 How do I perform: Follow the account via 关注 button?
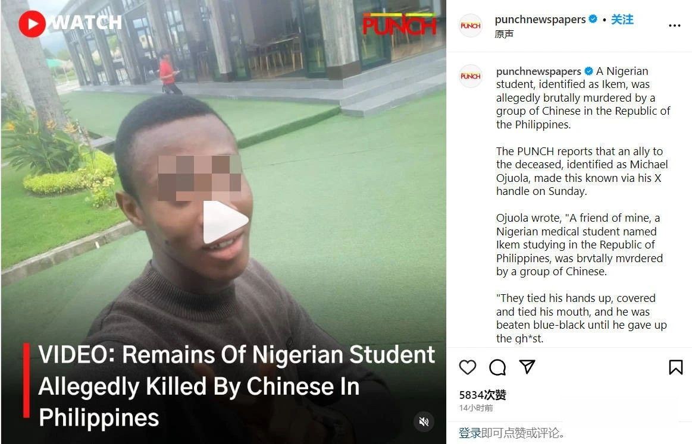click(x=622, y=20)
